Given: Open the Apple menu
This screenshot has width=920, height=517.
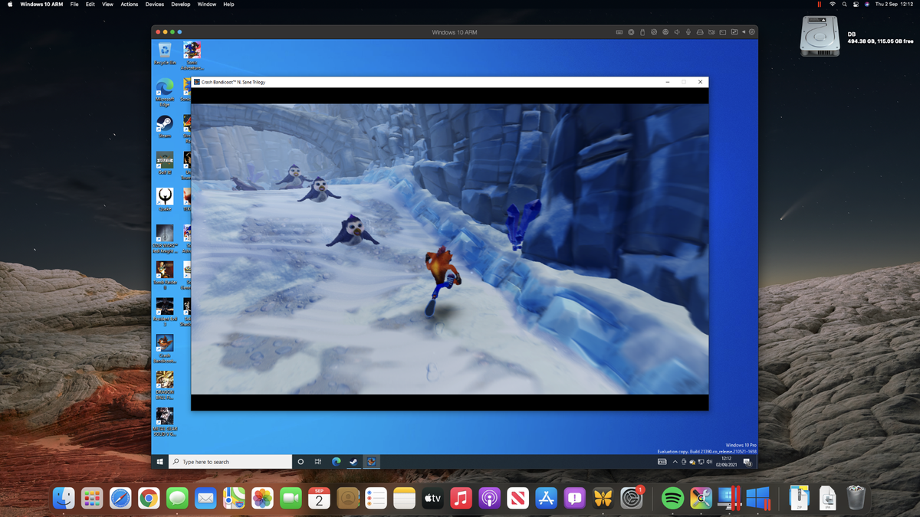Looking at the screenshot, I should point(10,4).
